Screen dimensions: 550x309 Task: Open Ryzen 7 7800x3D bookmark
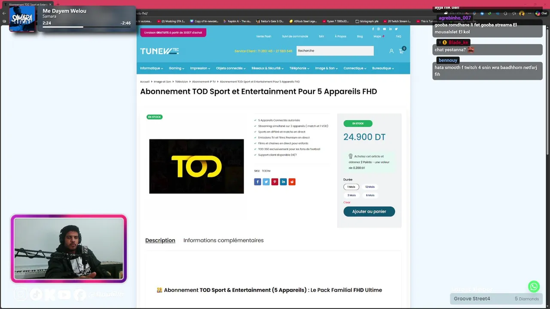point(335,21)
